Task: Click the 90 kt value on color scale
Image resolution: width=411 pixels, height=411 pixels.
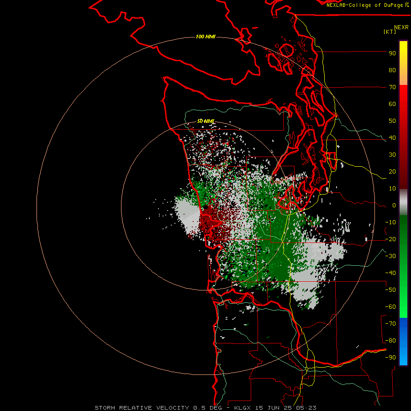Action: click(x=392, y=53)
